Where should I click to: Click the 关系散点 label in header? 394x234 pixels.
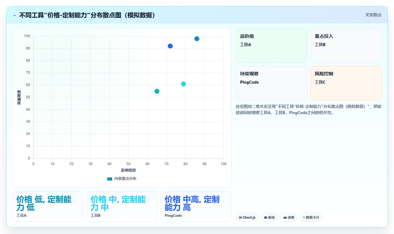(373, 15)
